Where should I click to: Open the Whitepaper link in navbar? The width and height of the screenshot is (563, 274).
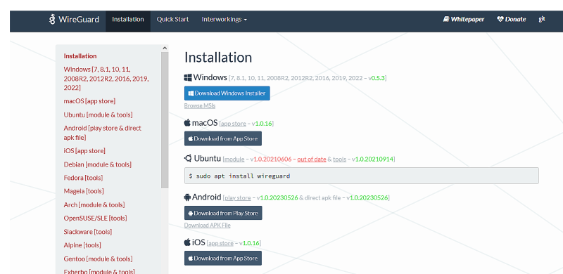point(464,20)
